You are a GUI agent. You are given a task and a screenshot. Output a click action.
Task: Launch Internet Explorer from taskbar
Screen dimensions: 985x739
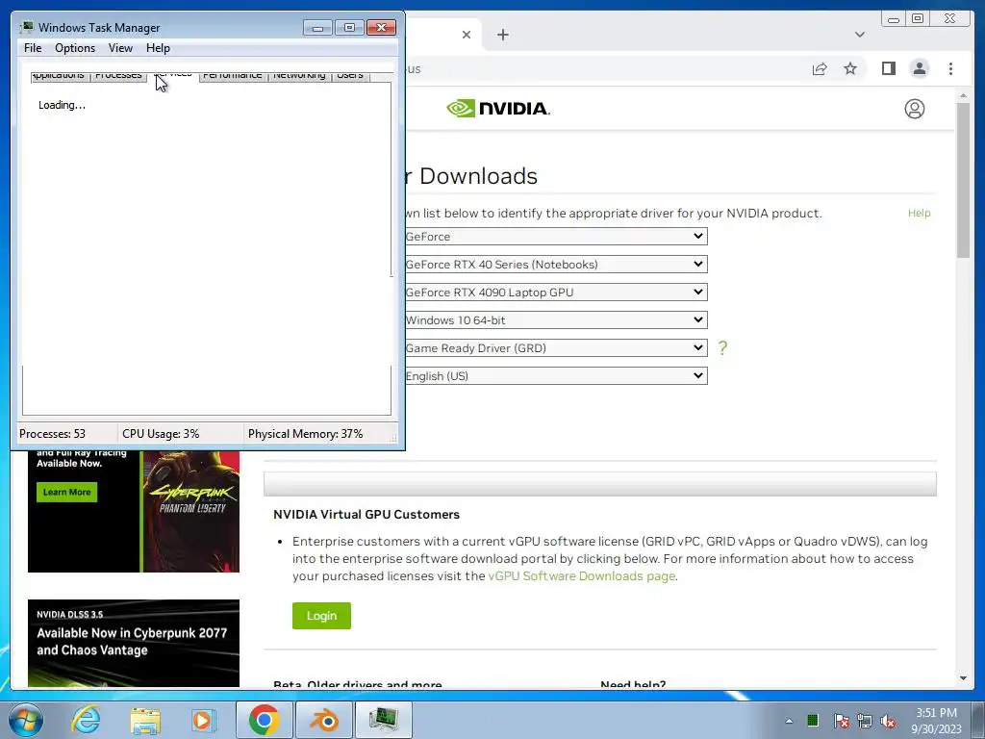point(86,720)
